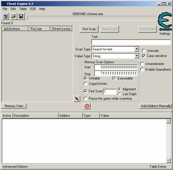Open Table Extras in status bar
The image size is (173, 170).
click(158, 167)
